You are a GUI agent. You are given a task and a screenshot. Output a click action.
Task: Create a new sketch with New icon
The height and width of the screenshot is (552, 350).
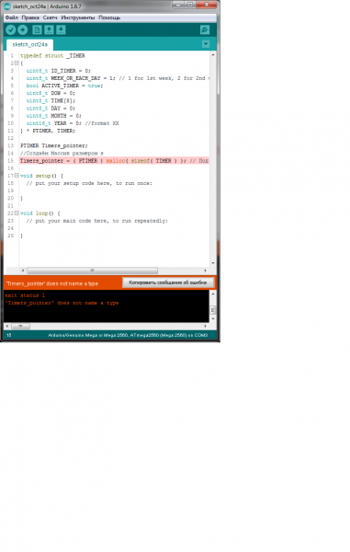[x=37, y=30]
